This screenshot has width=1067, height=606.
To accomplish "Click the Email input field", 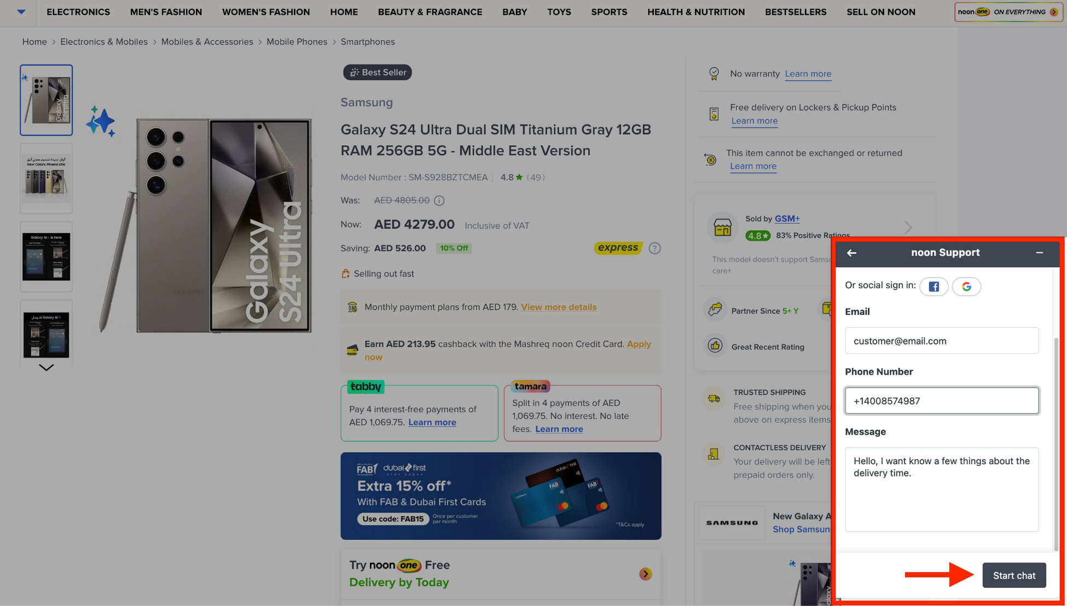I will coord(942,340).
